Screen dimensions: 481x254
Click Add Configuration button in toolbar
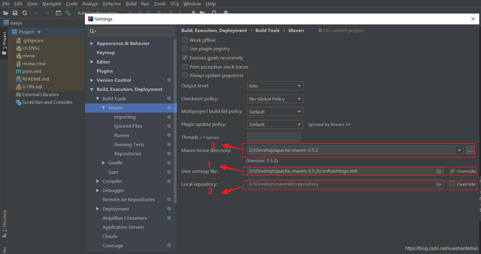(x=99, y=13)
